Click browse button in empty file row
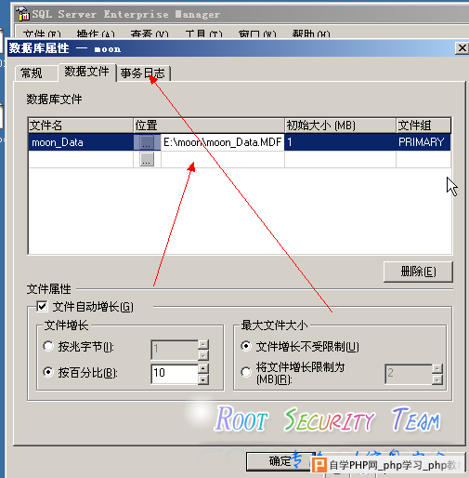 point(147,159)
